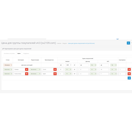Screen dimensions: 132x132
Task: Click ОПТ value field in the Canon row
Action: (104, 69)
